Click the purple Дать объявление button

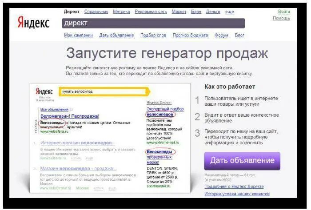point(242,161)
